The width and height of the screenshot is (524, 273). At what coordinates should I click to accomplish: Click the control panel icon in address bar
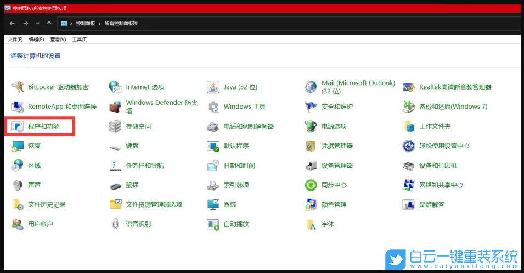click(64, 24)
